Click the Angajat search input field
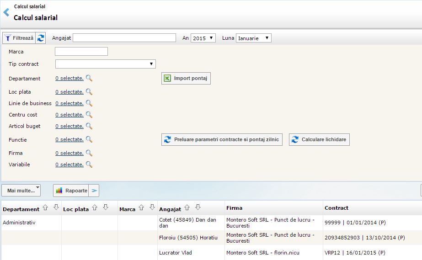Viewport: 422px width, 260px height. click(x=124, y=38)
